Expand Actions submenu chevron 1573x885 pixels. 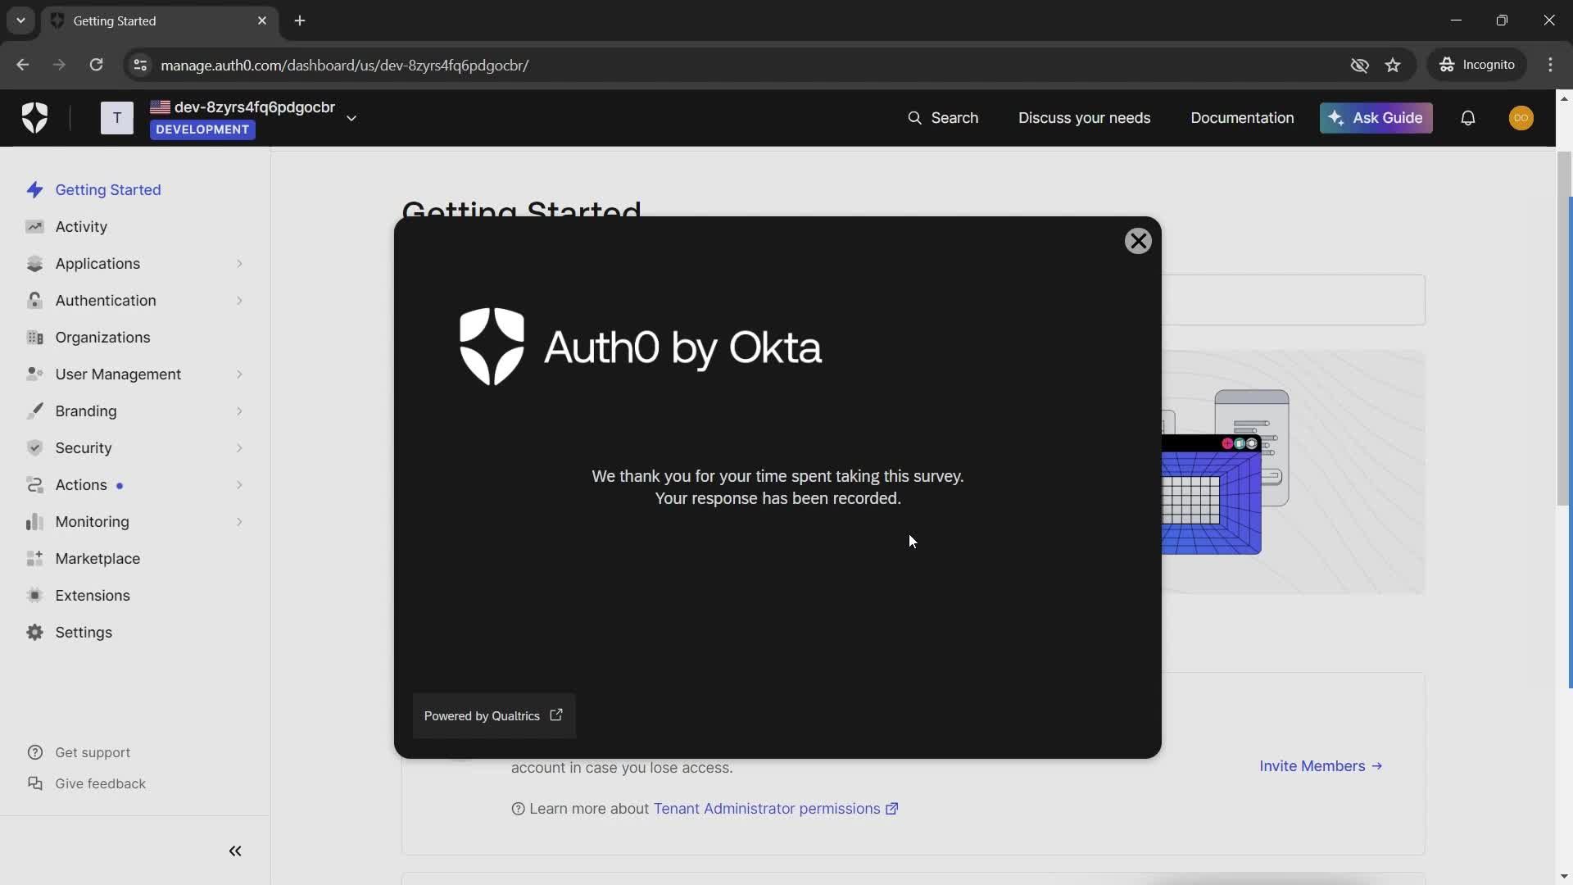coord(239,484)
